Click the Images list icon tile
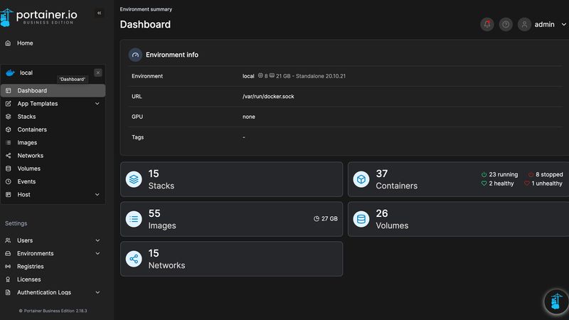The height and width of the screenshot is (320, 569). 134,220
